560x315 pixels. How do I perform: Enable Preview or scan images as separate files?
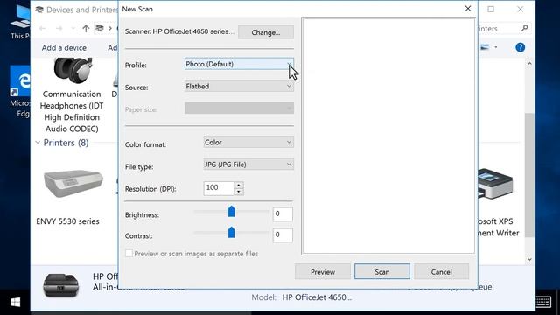[x=129, y=254]
